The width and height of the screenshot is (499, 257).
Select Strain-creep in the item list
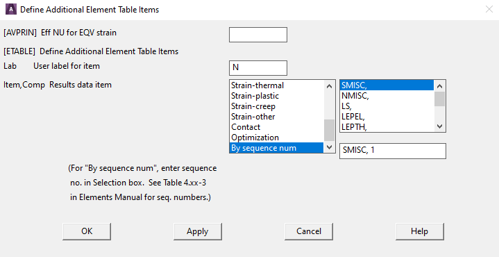point(276,106)
